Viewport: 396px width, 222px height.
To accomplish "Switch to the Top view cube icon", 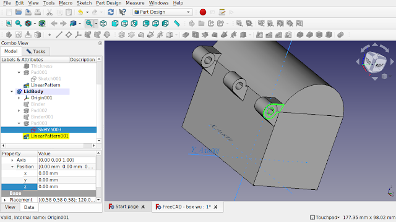I will point(124,23).
